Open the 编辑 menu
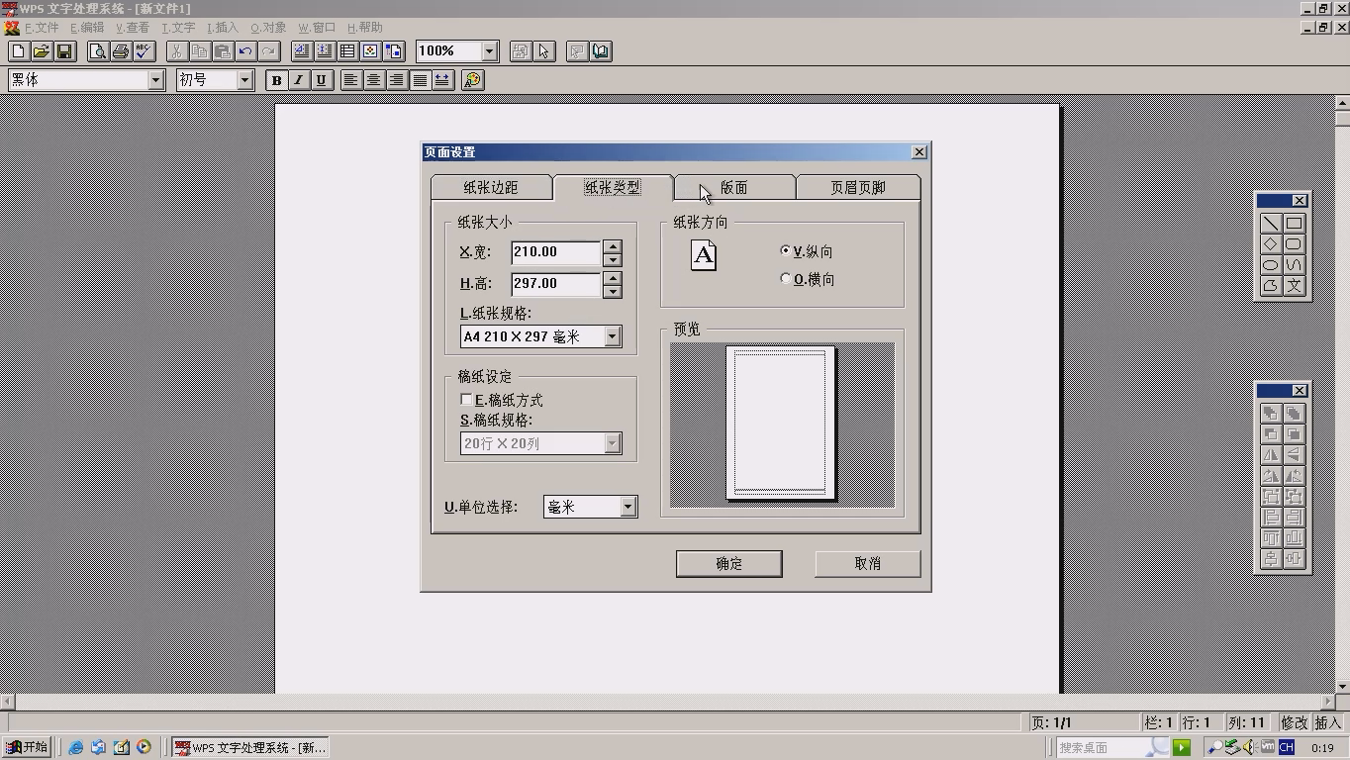The height and width of the screenshot is (760, 1350). pos(87,28)
